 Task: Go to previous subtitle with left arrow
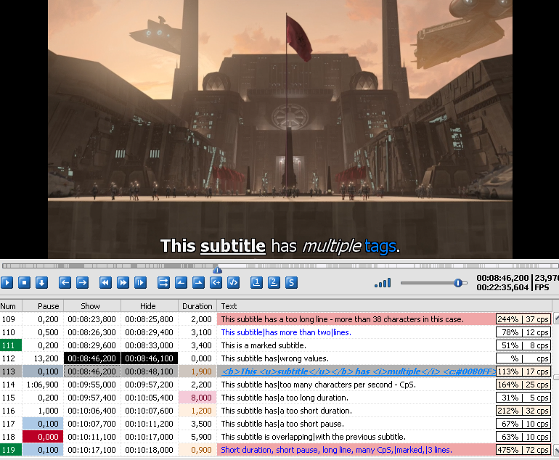click(x=65, y=282)
